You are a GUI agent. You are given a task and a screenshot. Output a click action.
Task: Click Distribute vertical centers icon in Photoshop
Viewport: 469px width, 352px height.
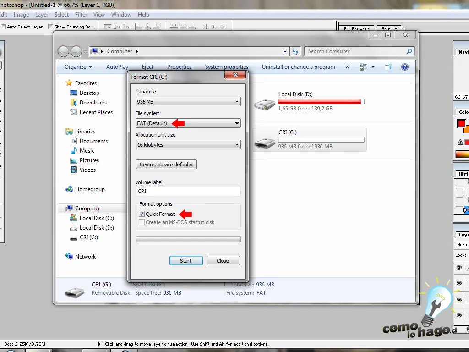(x=183, y=27)
